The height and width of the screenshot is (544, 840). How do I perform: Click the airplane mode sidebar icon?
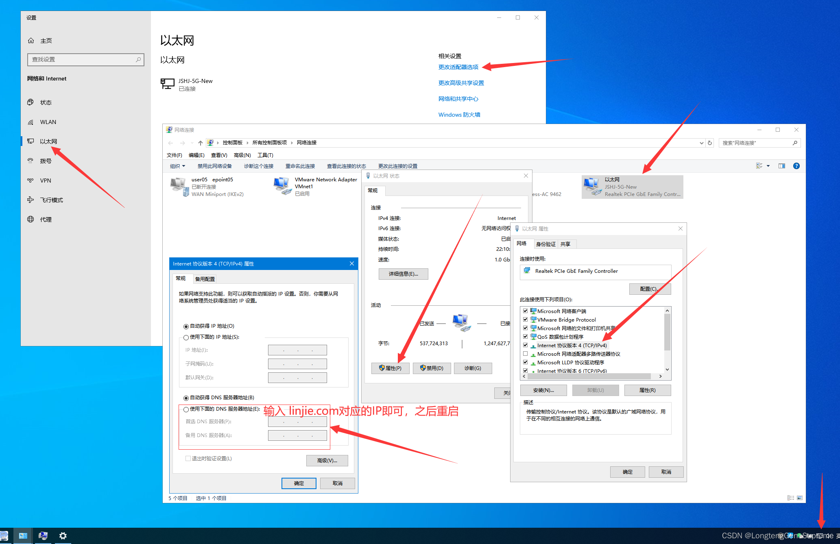coord(31,200)
